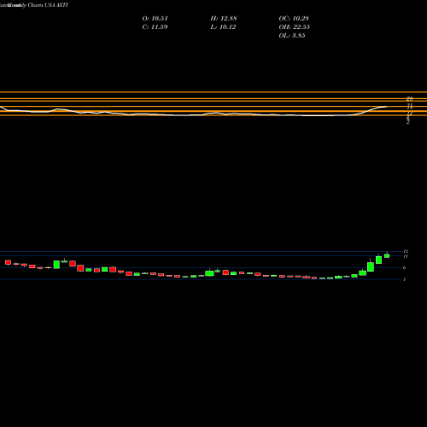Click the open value "O: 10.51"

tap(155, 19)
